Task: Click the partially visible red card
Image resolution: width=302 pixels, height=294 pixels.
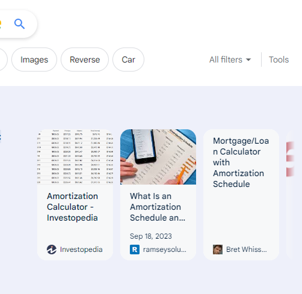Action: coord(290,194)
